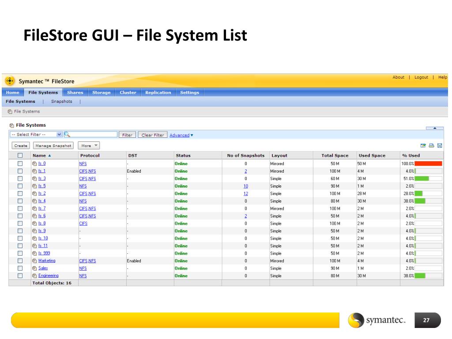The image size is (452, 339).
Task: Check the checkbox for fs_7 row
Action: pos(20,208)
